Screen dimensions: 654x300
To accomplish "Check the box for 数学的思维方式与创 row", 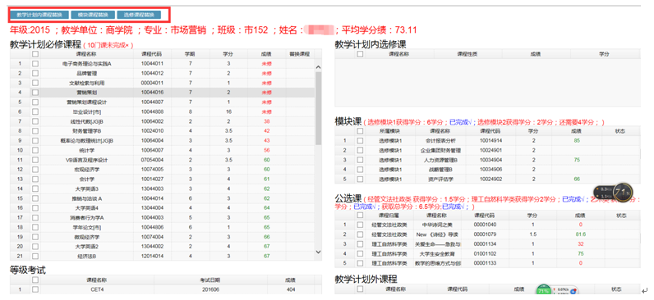I will (x=360, y=263).
